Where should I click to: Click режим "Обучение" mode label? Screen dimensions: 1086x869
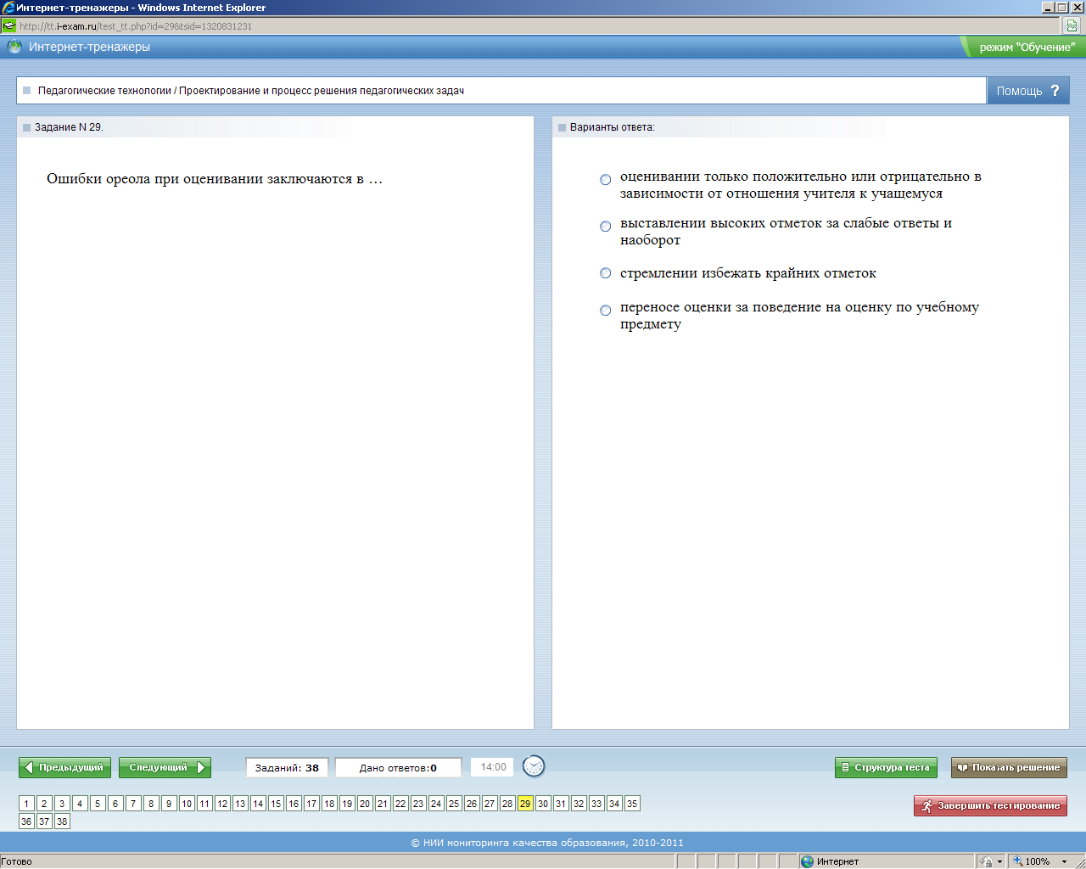pos(1027,48)
